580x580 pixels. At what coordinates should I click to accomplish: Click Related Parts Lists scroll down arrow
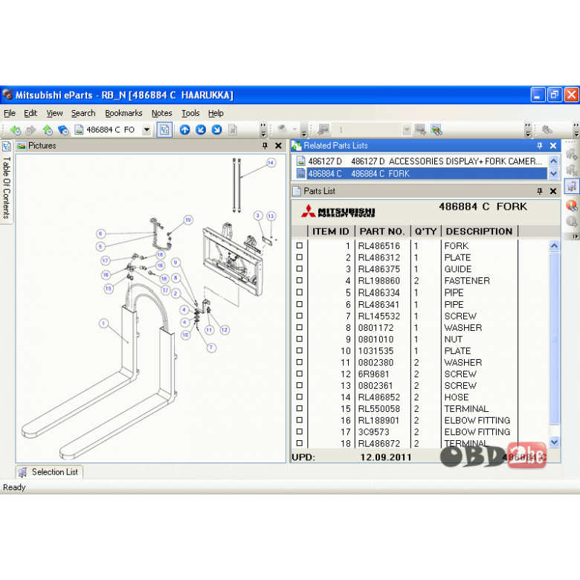click(553, 173)
